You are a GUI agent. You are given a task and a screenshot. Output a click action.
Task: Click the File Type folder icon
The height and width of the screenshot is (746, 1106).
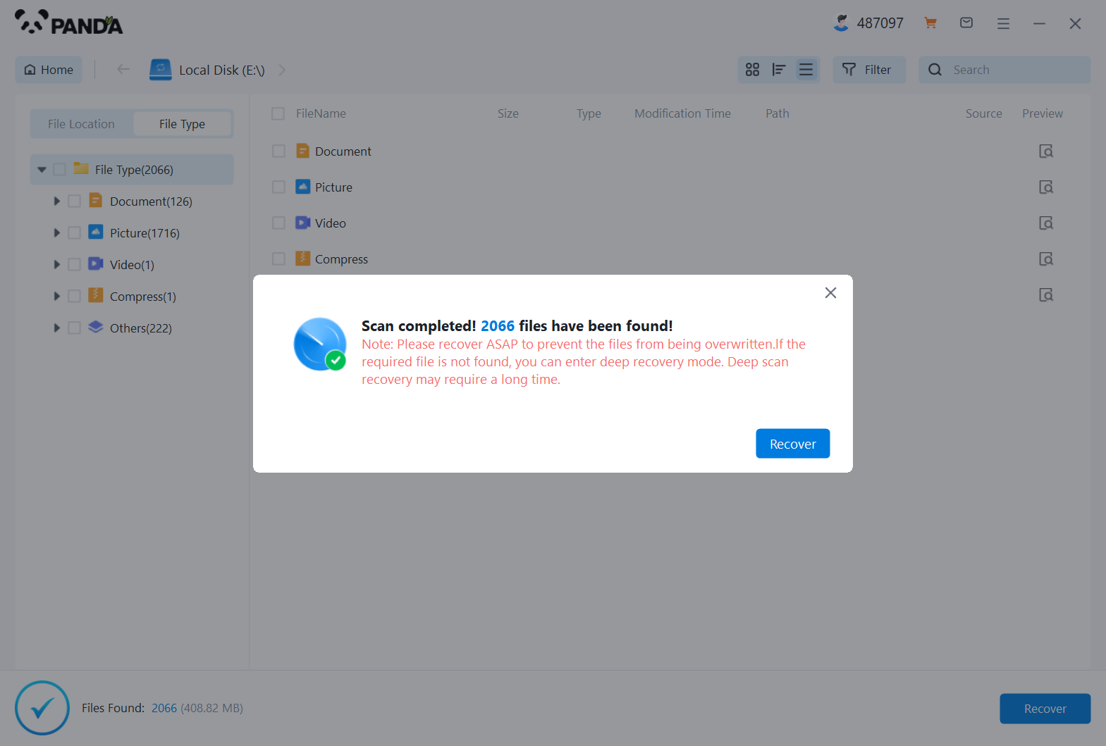pos(81,168)
